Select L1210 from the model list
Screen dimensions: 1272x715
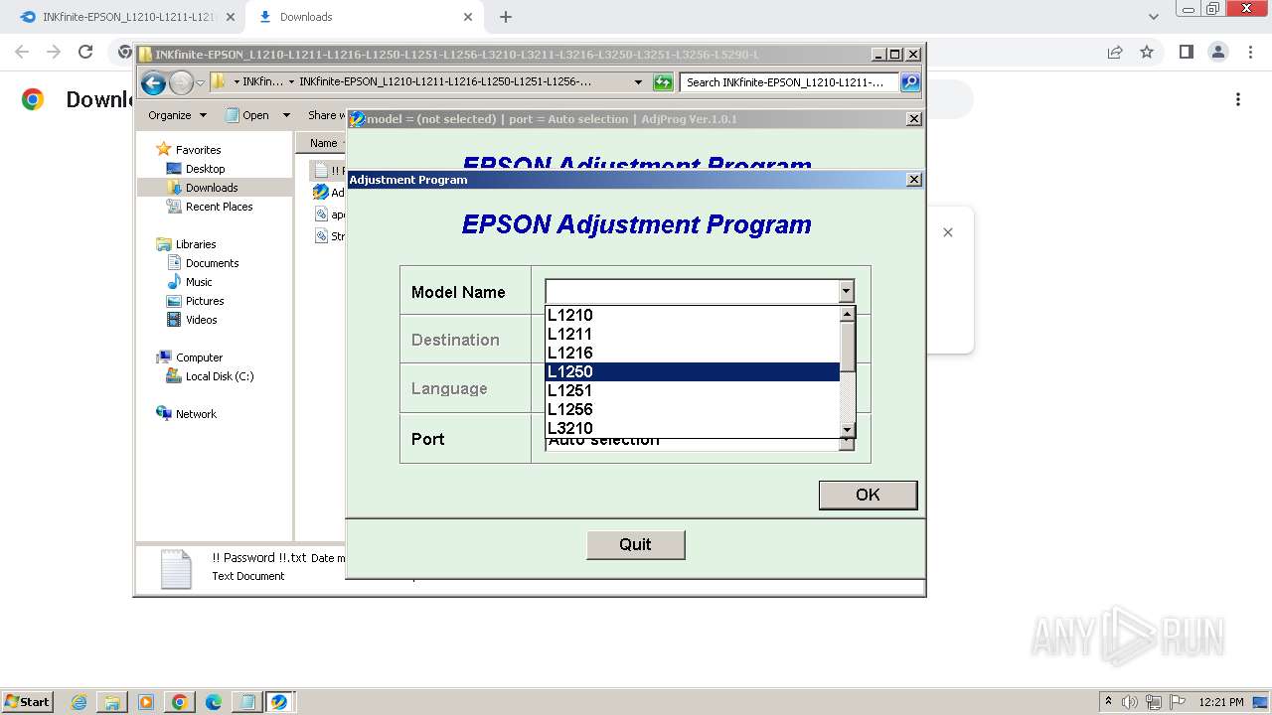click(693, 315)
